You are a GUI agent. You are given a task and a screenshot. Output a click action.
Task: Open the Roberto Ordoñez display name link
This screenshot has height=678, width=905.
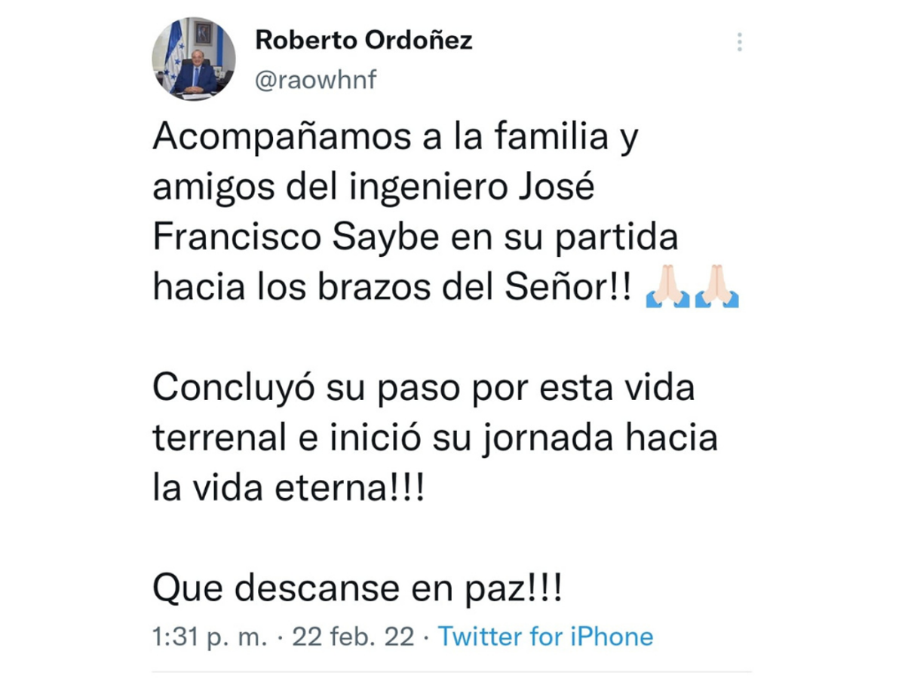pos(364,40)
